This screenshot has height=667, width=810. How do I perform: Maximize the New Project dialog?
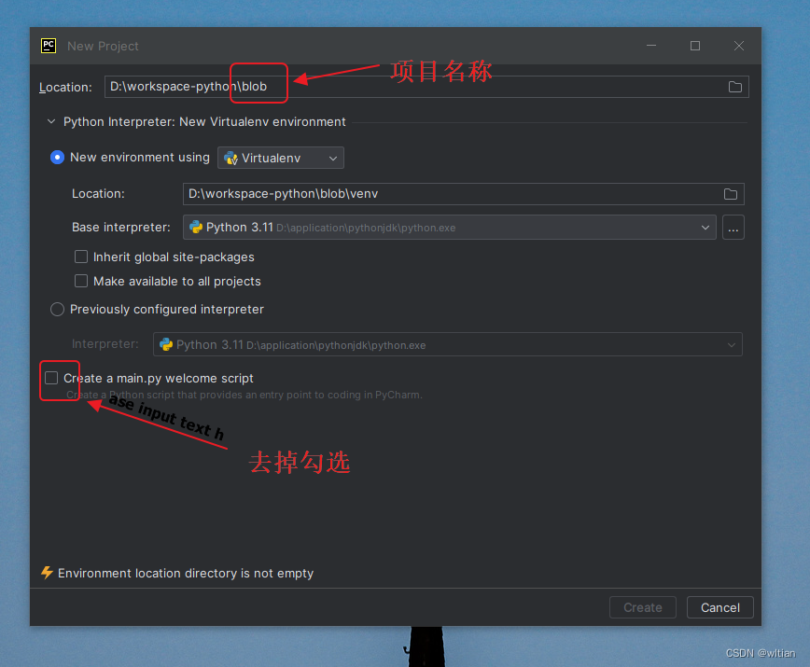(x=695, y=46)
